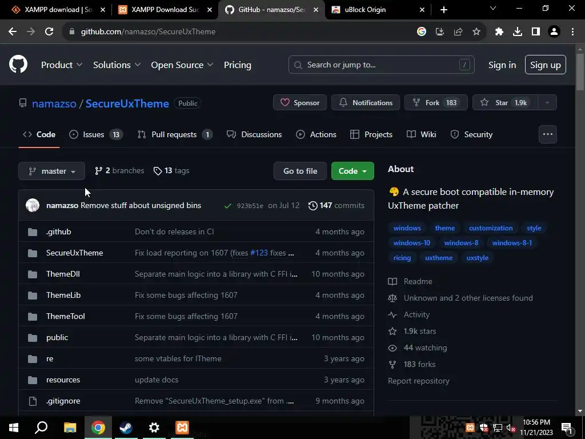Open the Wiki tab
585x439 pixels.
point(421,134)
